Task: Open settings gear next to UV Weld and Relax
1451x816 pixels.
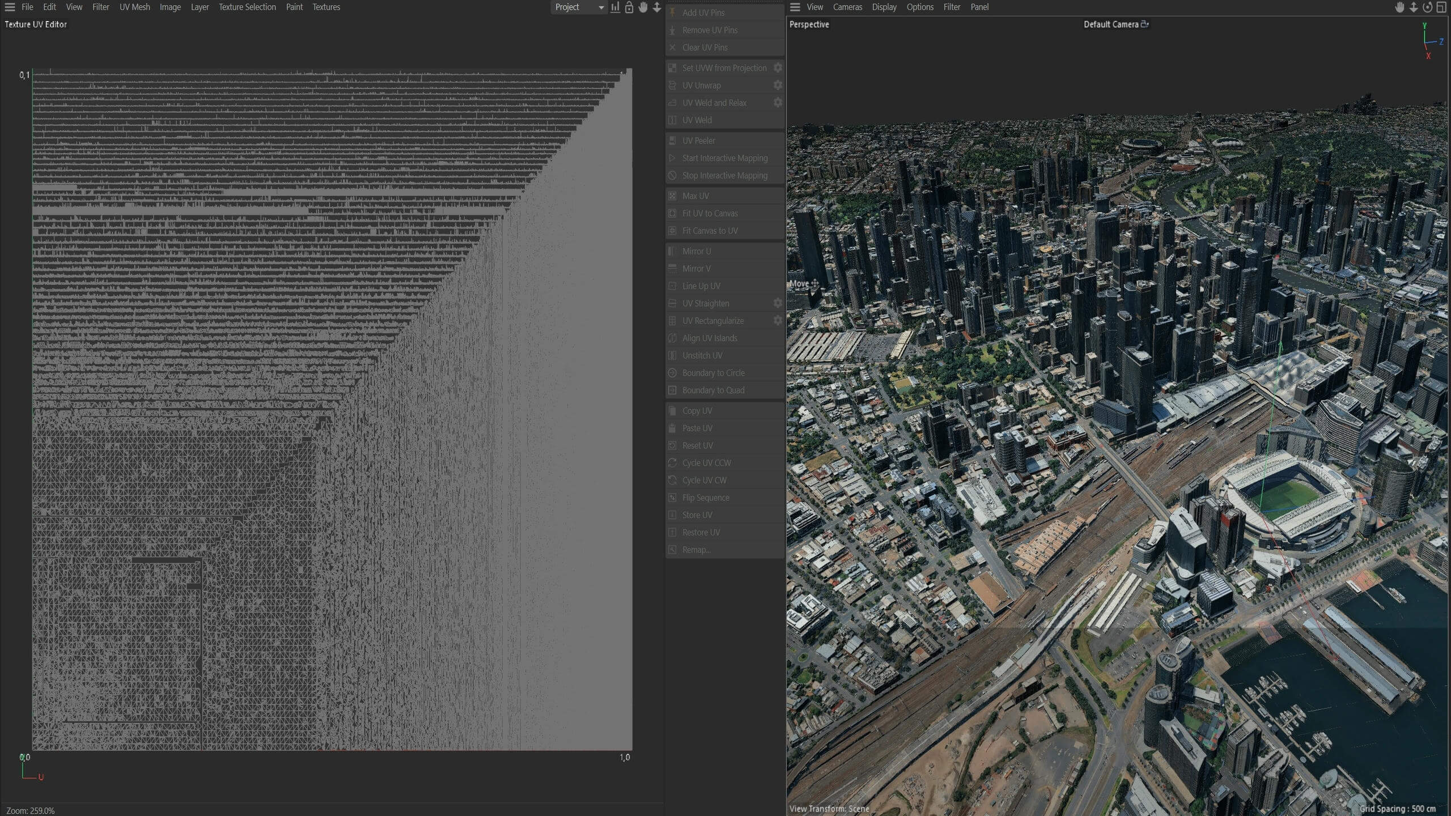Action: (x=778, y=103)
